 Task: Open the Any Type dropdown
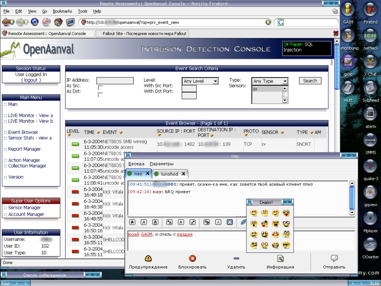pyautogui.click(x=270, y=81)
